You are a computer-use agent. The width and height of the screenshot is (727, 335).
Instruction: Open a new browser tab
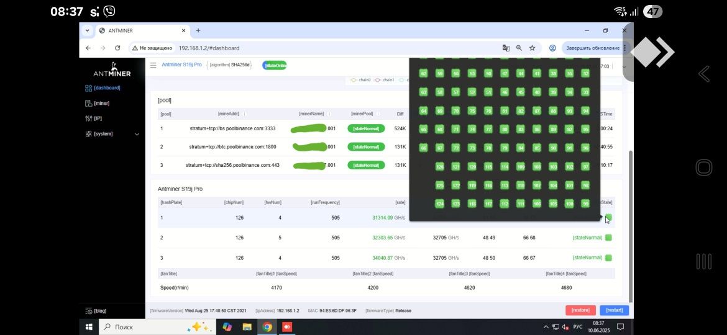(x=198, y=30)
